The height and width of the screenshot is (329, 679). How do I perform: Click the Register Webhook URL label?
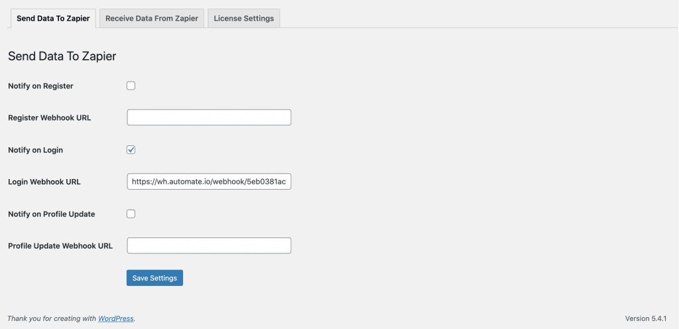tap(49, 118)
